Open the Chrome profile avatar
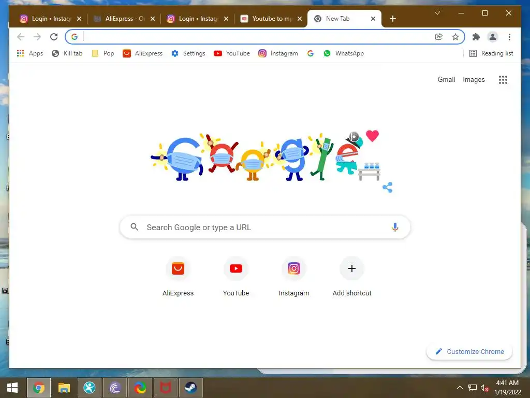This screenshot has width=530, height=398. [493, 37]
